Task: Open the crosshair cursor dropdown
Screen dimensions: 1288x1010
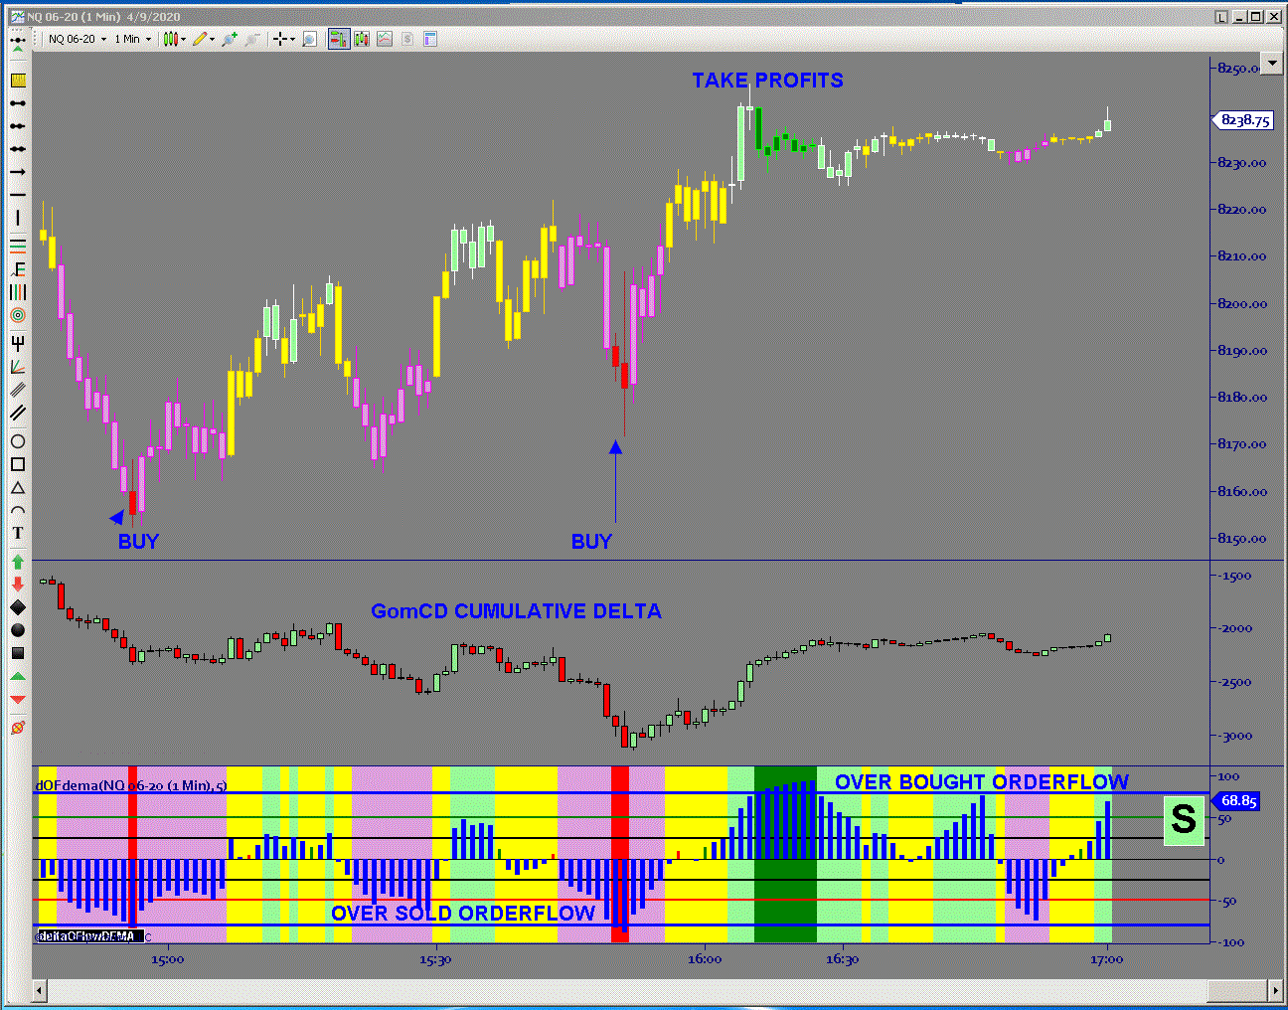Action: [292, 40]
